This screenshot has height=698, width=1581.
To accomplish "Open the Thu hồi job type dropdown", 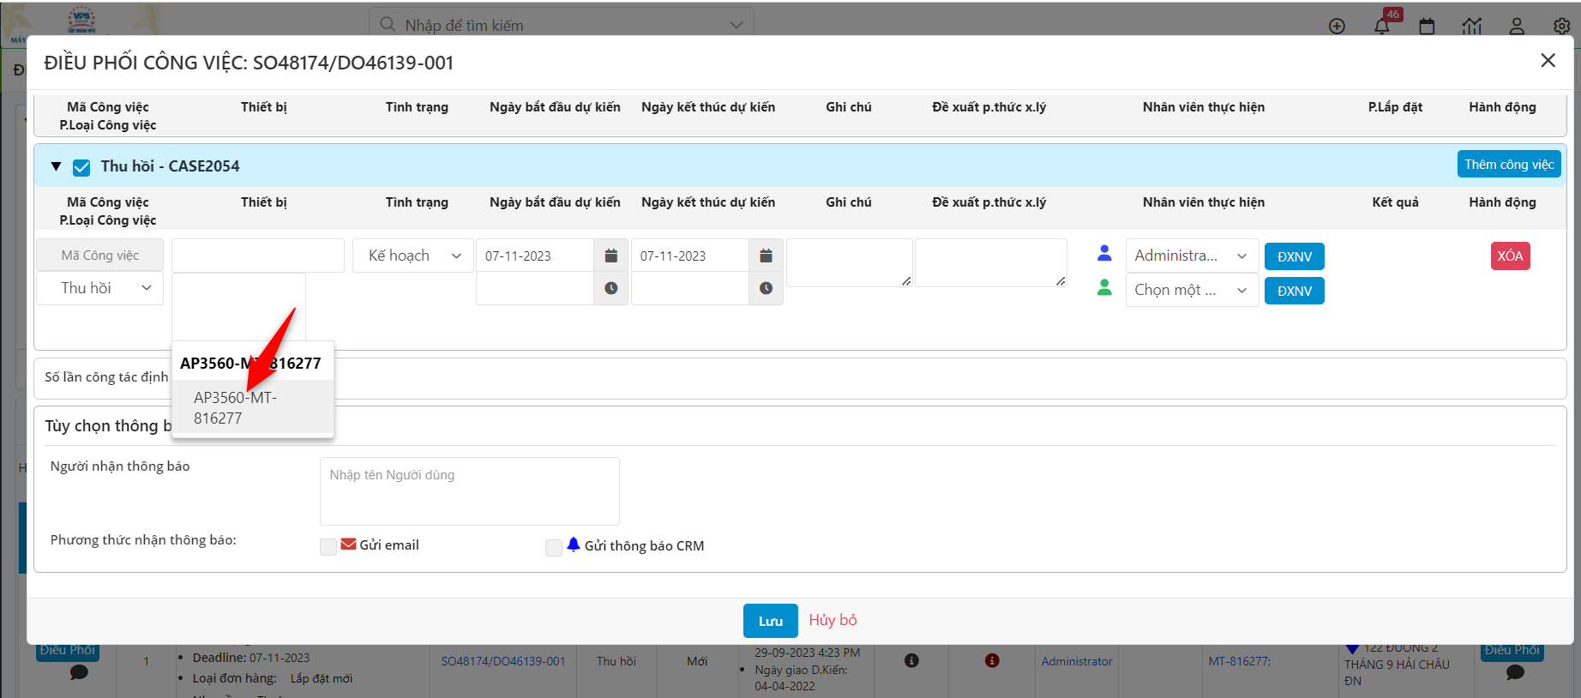I will pos(99,288).
